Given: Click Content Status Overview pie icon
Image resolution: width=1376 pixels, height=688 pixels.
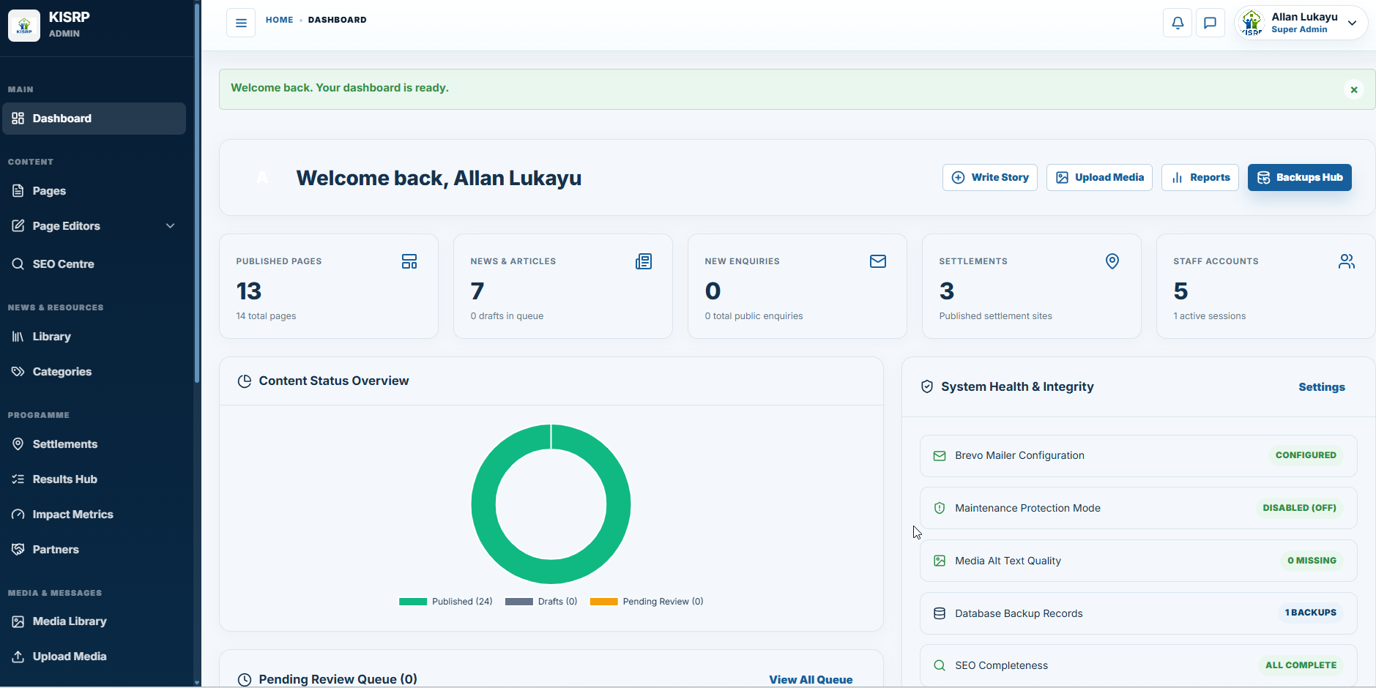Looking at the screenshot, I should [245, 381].
